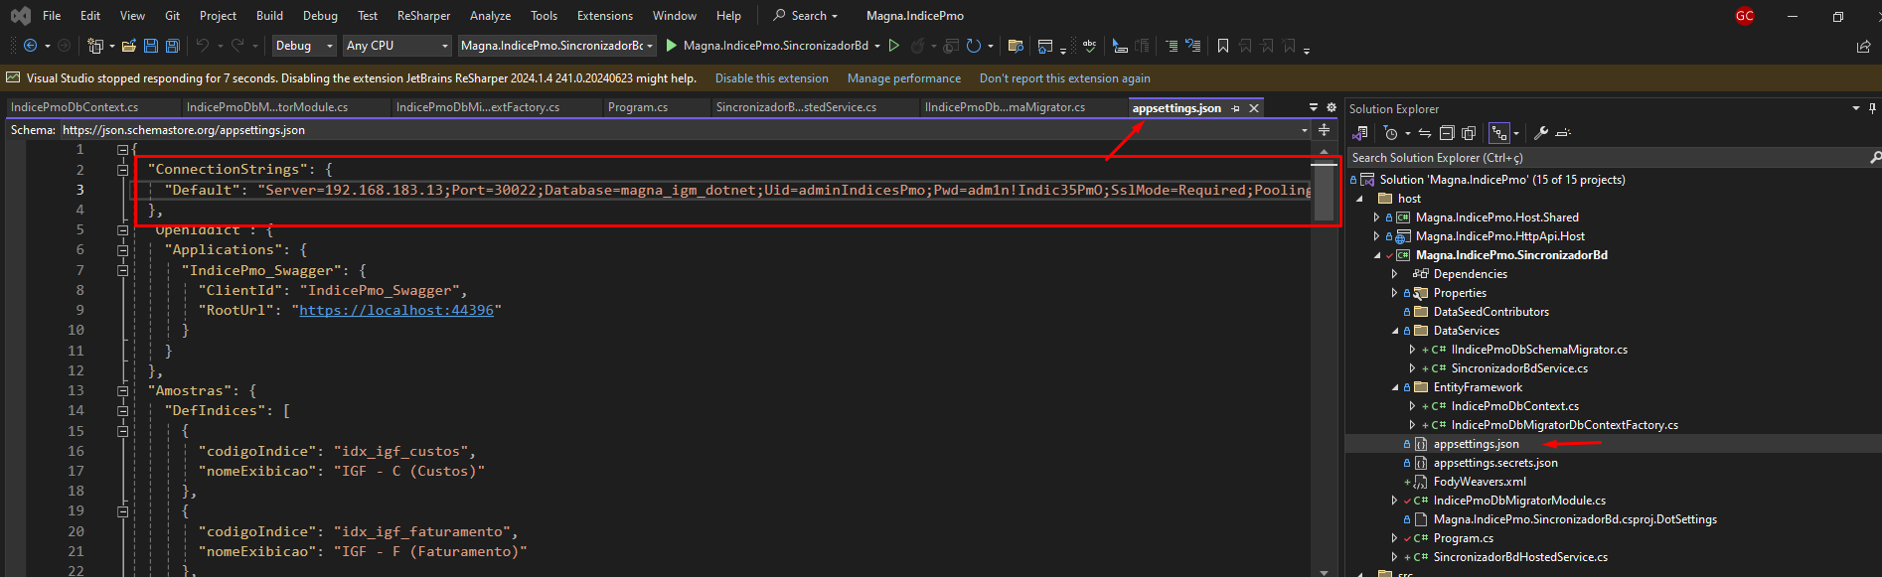This screenshot has height=577, width=1882.
Task: Expand the Properties node
Action: tap(1394, 293)
